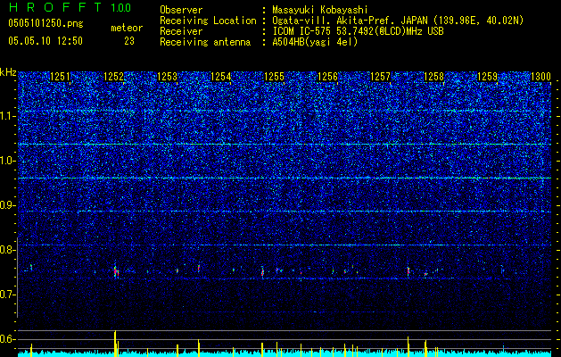The height and width of the screenshot is (357, 561).
Task: Click the meteor echo just before 1255
Action: coord(262,272)
